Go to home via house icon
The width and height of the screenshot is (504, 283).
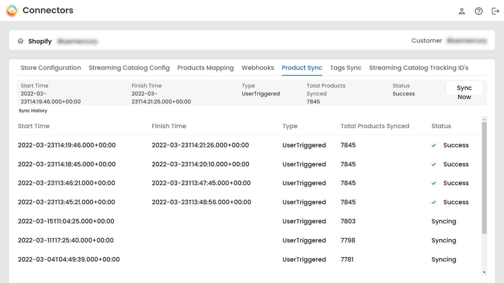point(20,41)
